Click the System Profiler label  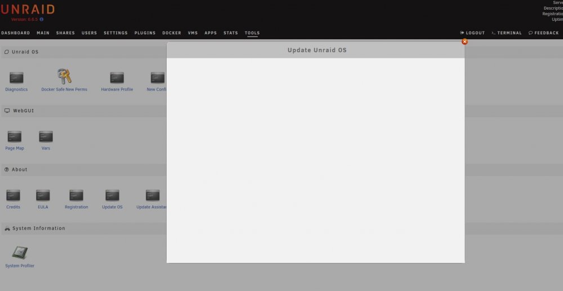[x=20, y=266]
